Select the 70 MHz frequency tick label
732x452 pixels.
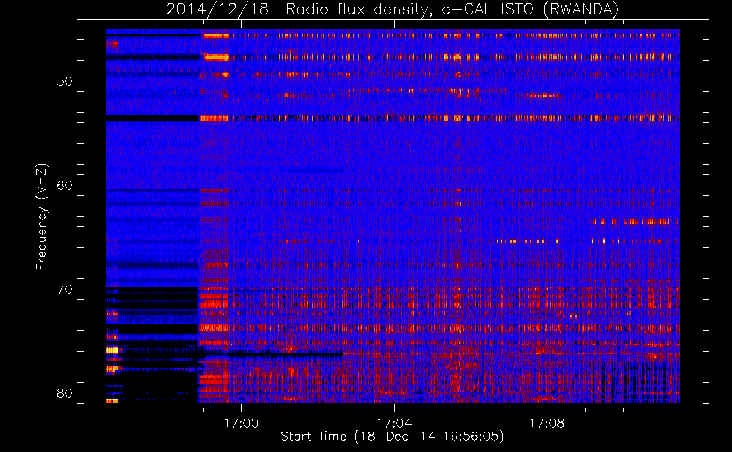tap(65, 289)
